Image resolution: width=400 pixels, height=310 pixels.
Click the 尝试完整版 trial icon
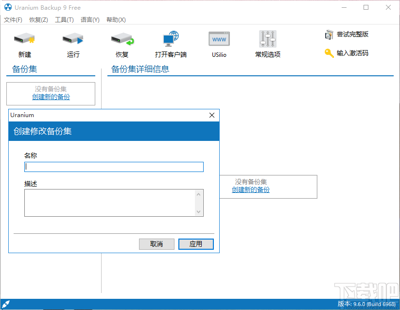tap(347, 34)
